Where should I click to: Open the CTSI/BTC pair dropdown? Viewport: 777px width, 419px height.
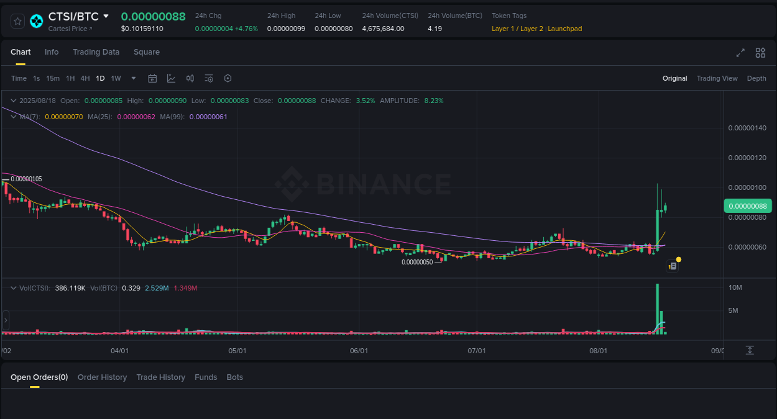tap(106, 16)
